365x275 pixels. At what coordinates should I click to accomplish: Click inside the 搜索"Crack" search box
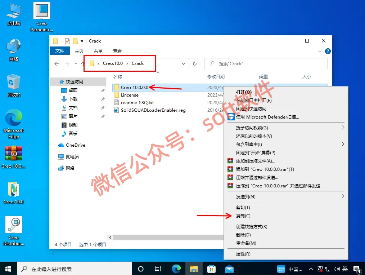266,64
